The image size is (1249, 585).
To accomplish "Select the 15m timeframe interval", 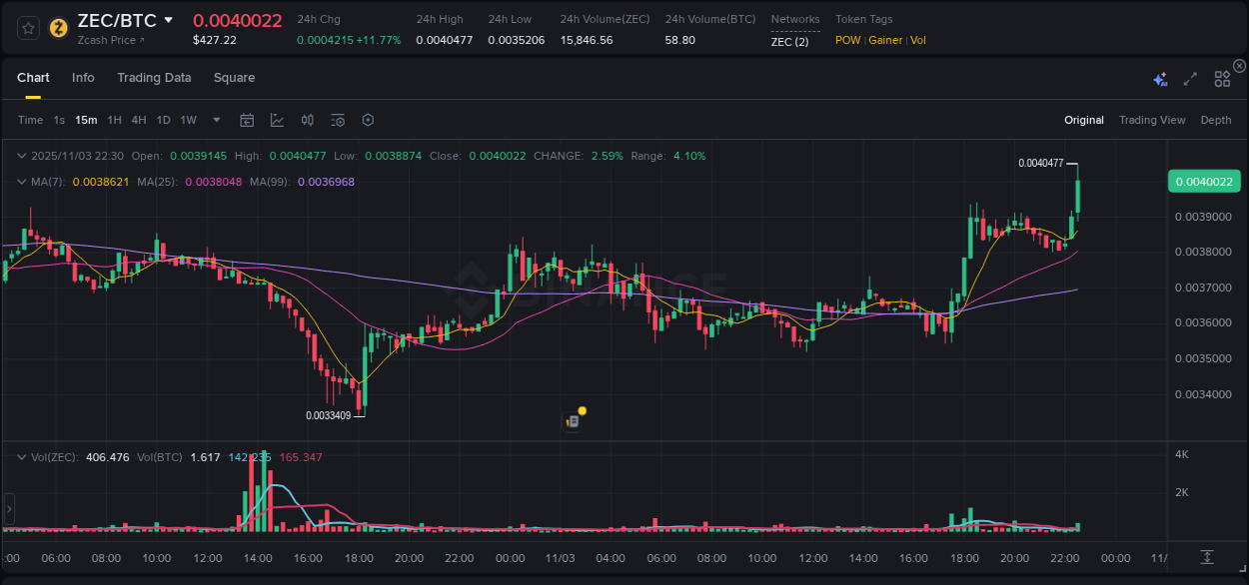I will (86, 120).
